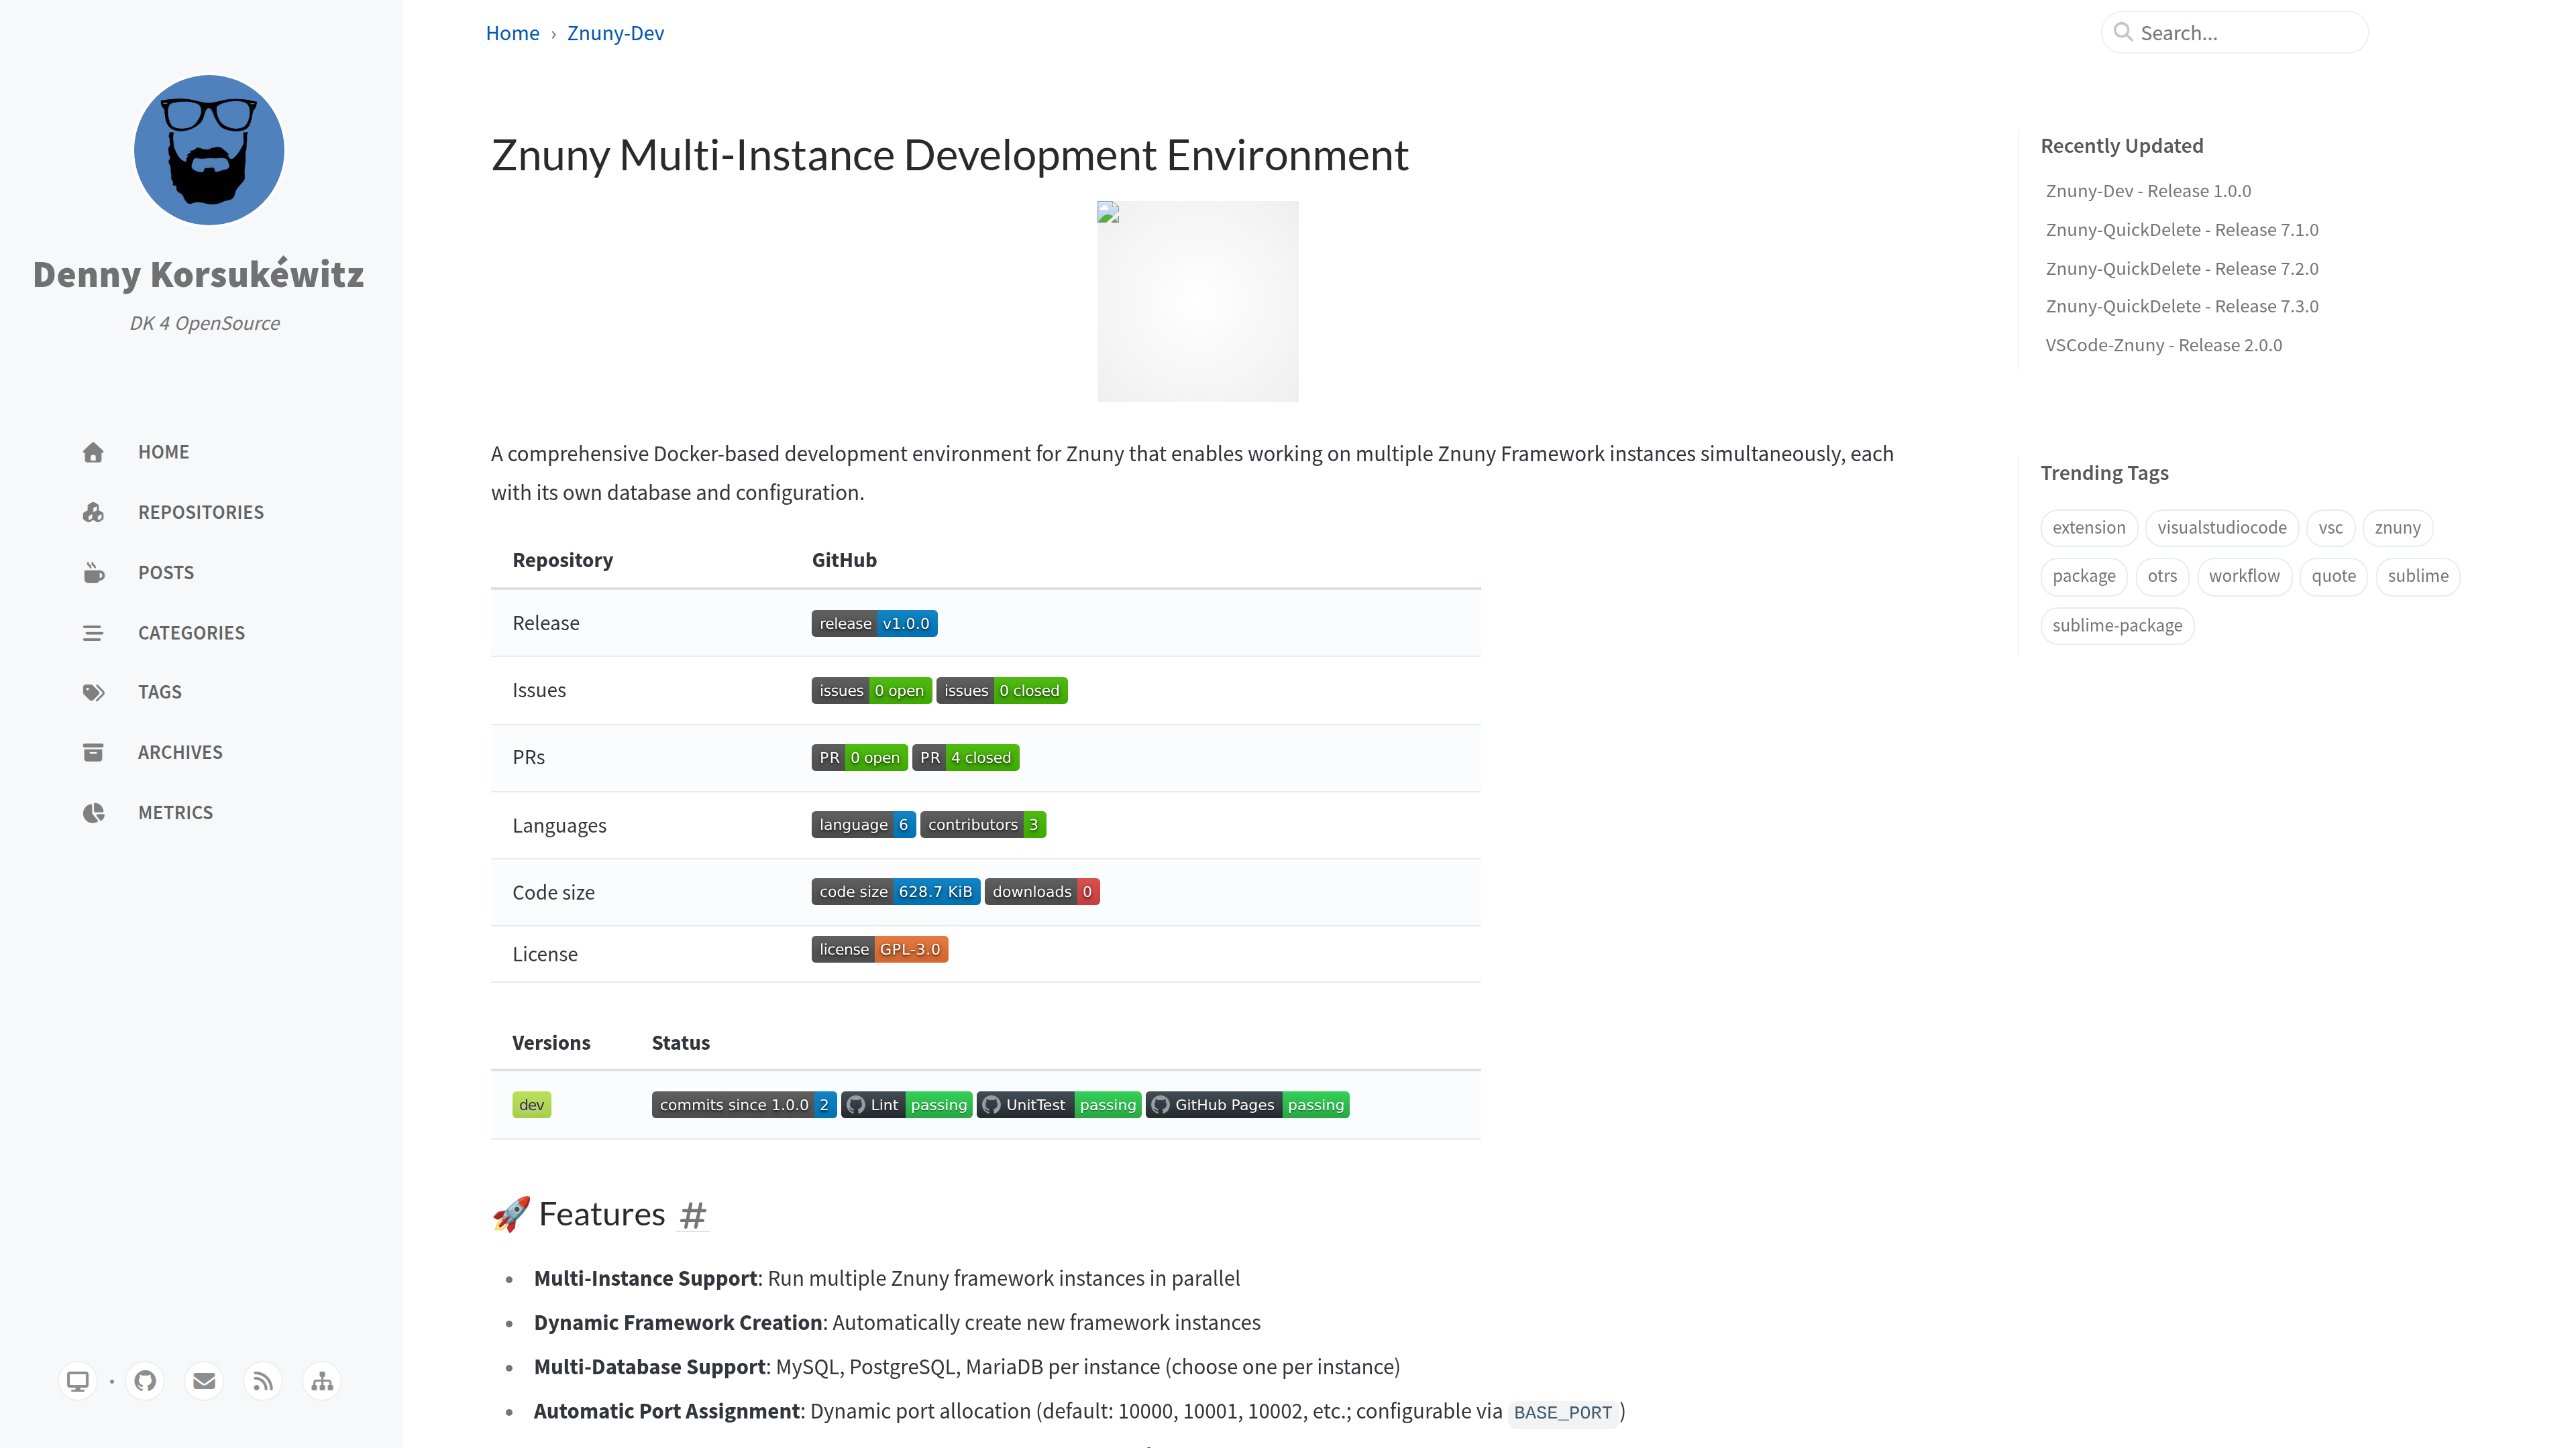Click the "Trending Tags" panel heading
The width and height of the screenshot is (2576, 1448).
2105,473
